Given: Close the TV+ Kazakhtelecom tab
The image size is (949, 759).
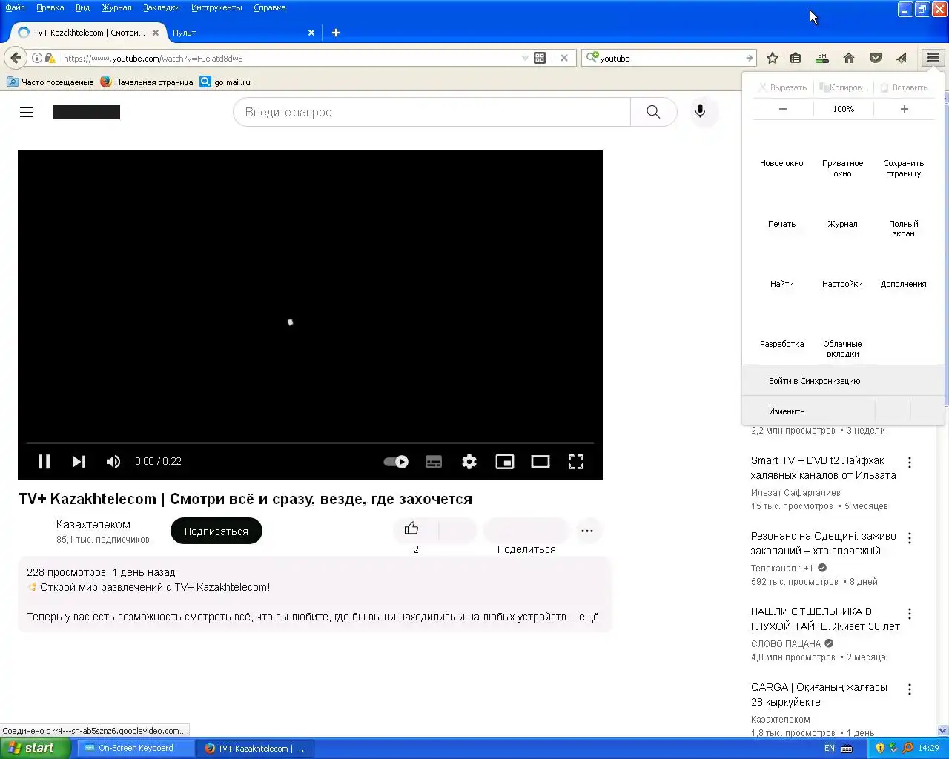Looking at the screenshot, I should tap(156, 33).
